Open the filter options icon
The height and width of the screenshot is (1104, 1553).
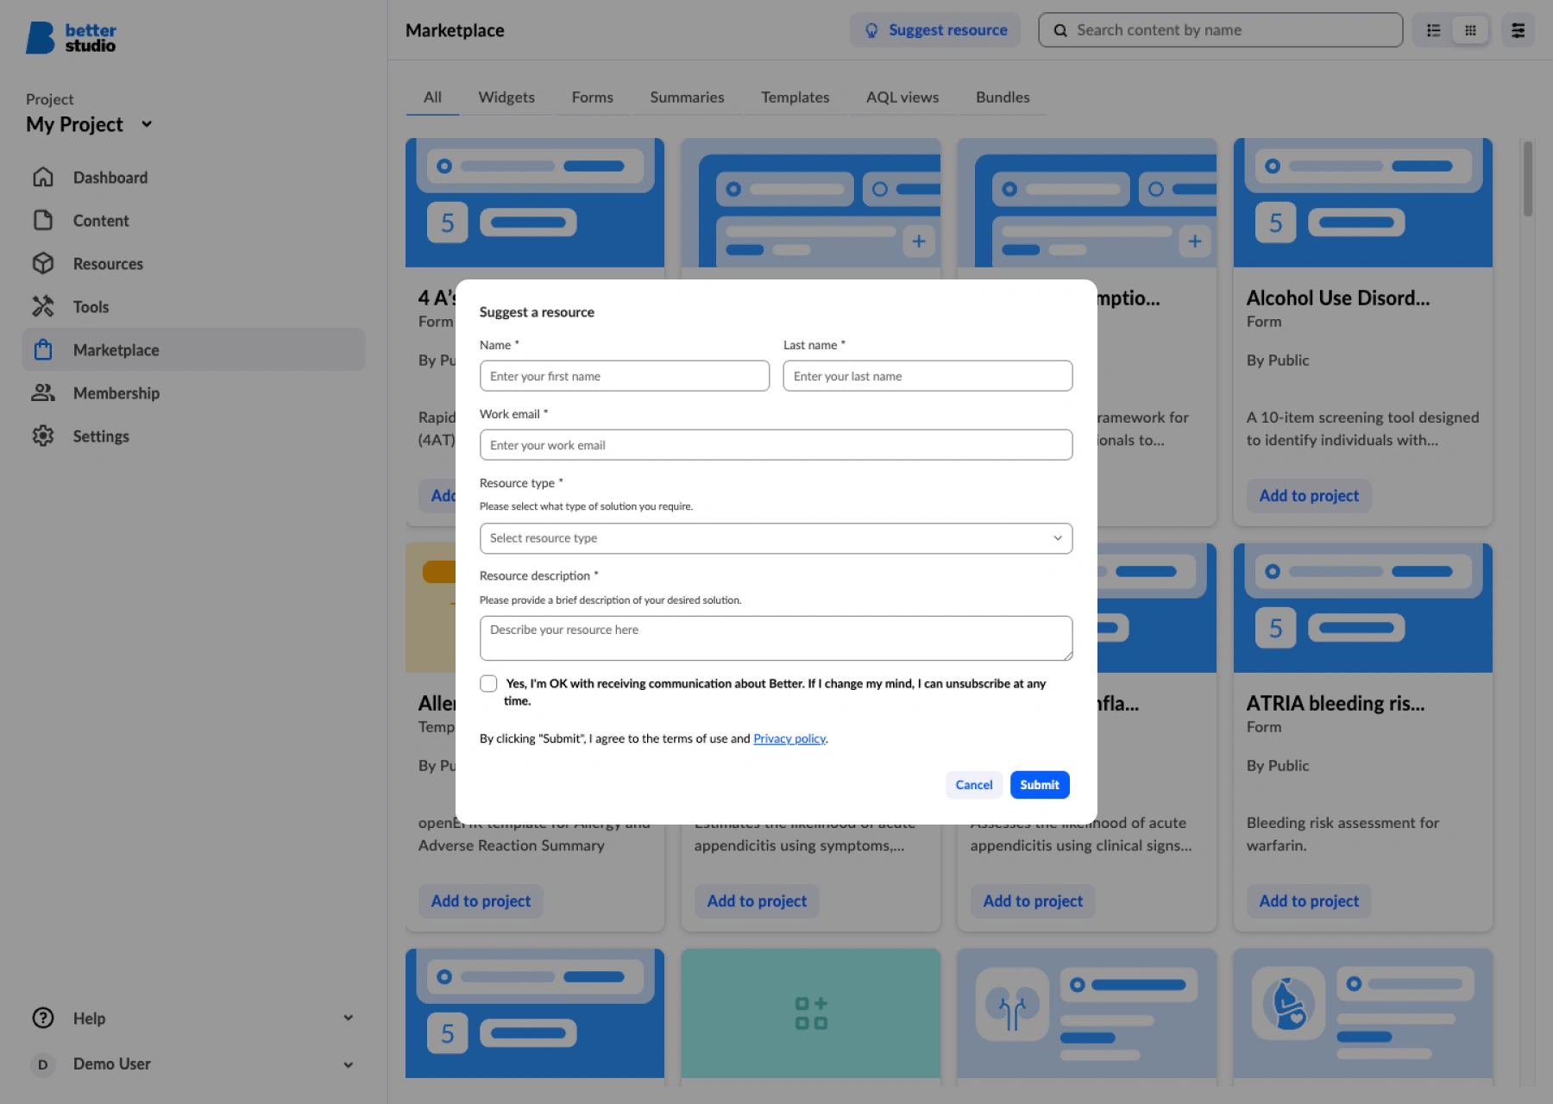tap(1518, 30)
